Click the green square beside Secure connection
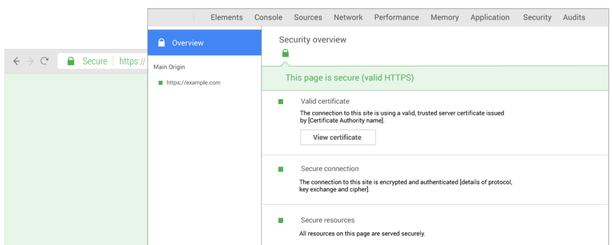 [x=281, y=169]
